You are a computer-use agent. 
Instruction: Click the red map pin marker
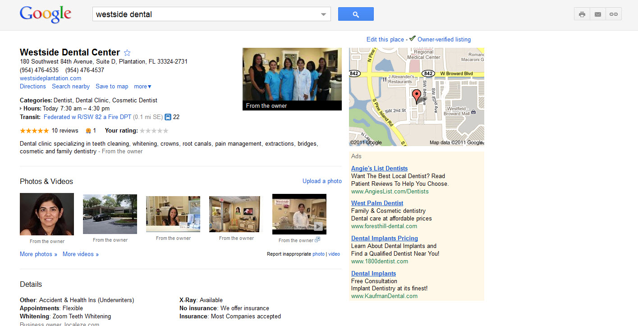point(417,96)
